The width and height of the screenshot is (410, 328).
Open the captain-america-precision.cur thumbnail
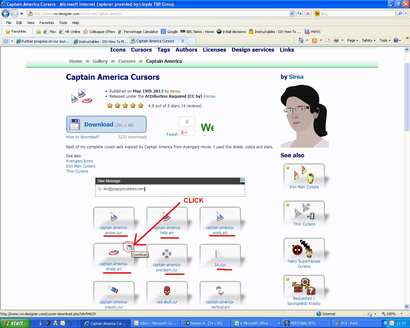click(167, 258)
